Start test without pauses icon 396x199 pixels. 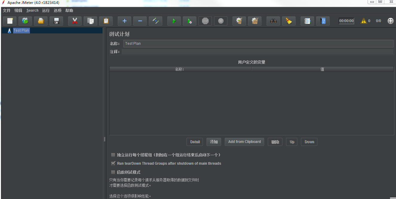coord(190,21)
